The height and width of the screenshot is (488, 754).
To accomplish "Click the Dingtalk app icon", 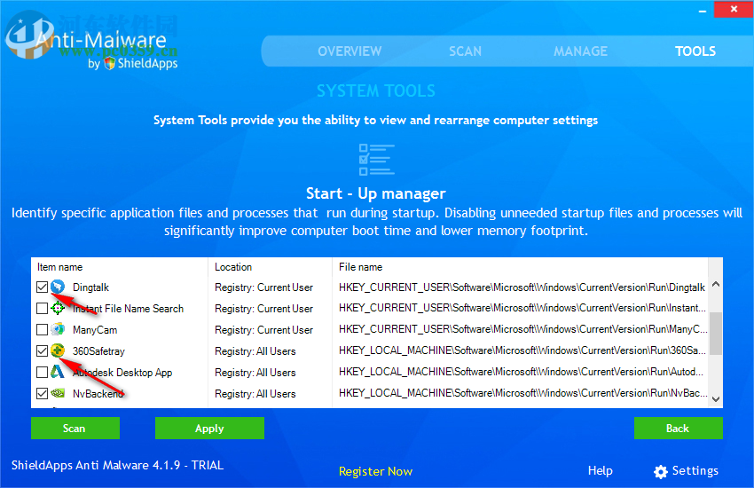I will click(x=58, y=287).
